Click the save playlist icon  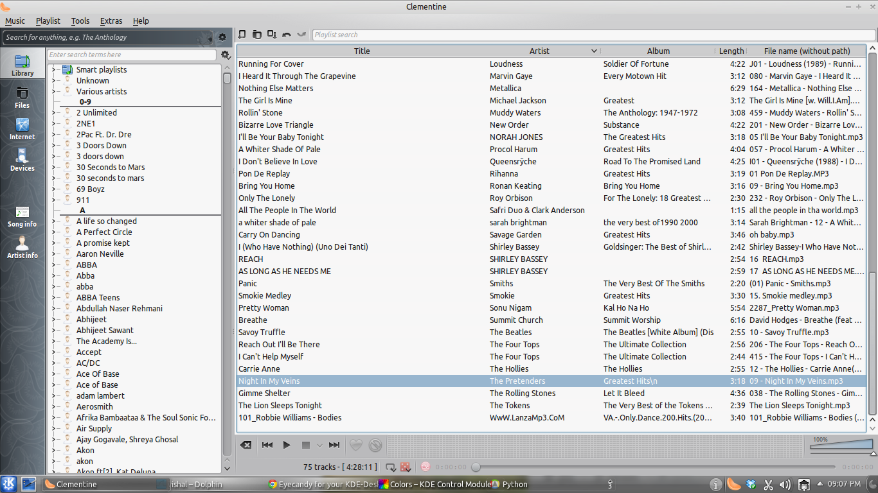272,35
